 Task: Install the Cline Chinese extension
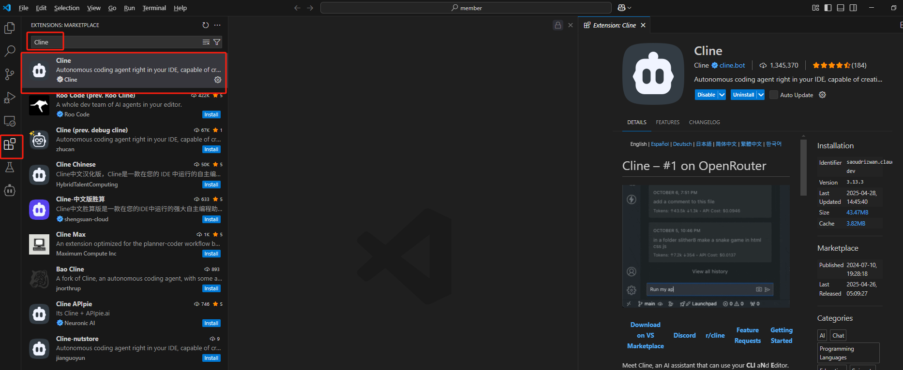(x=211, y=185)
